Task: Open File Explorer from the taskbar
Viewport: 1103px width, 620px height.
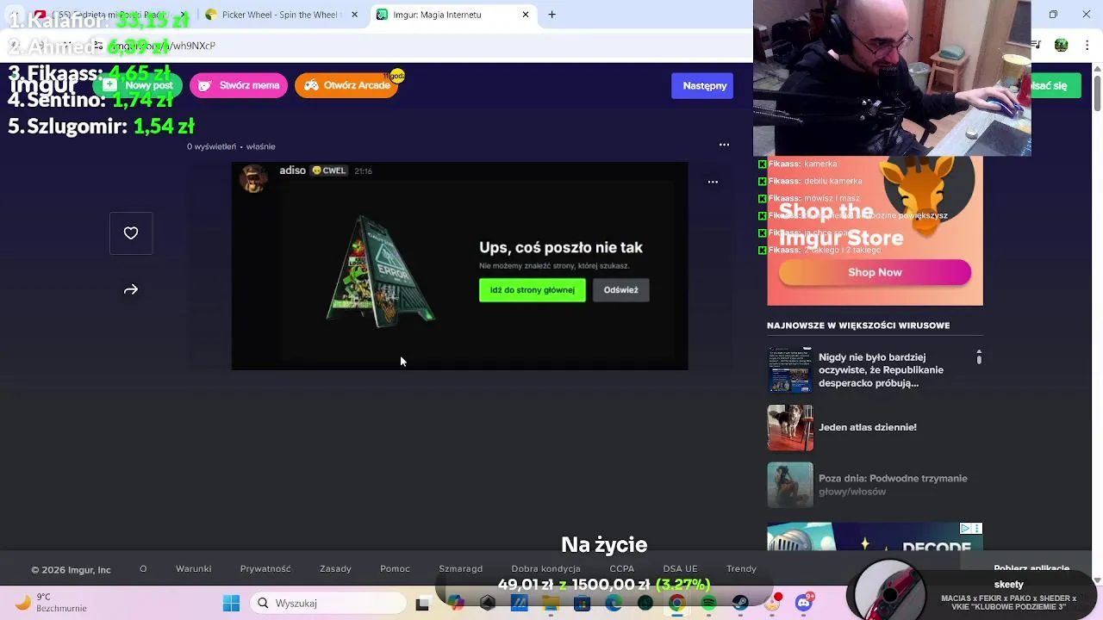Action: (x=551, y=604)
